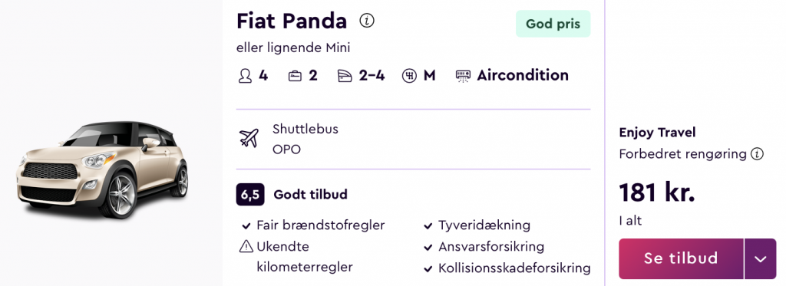Click the 6,5 rating score badge
The image size is (786, 286).
(x=250, y=194)
